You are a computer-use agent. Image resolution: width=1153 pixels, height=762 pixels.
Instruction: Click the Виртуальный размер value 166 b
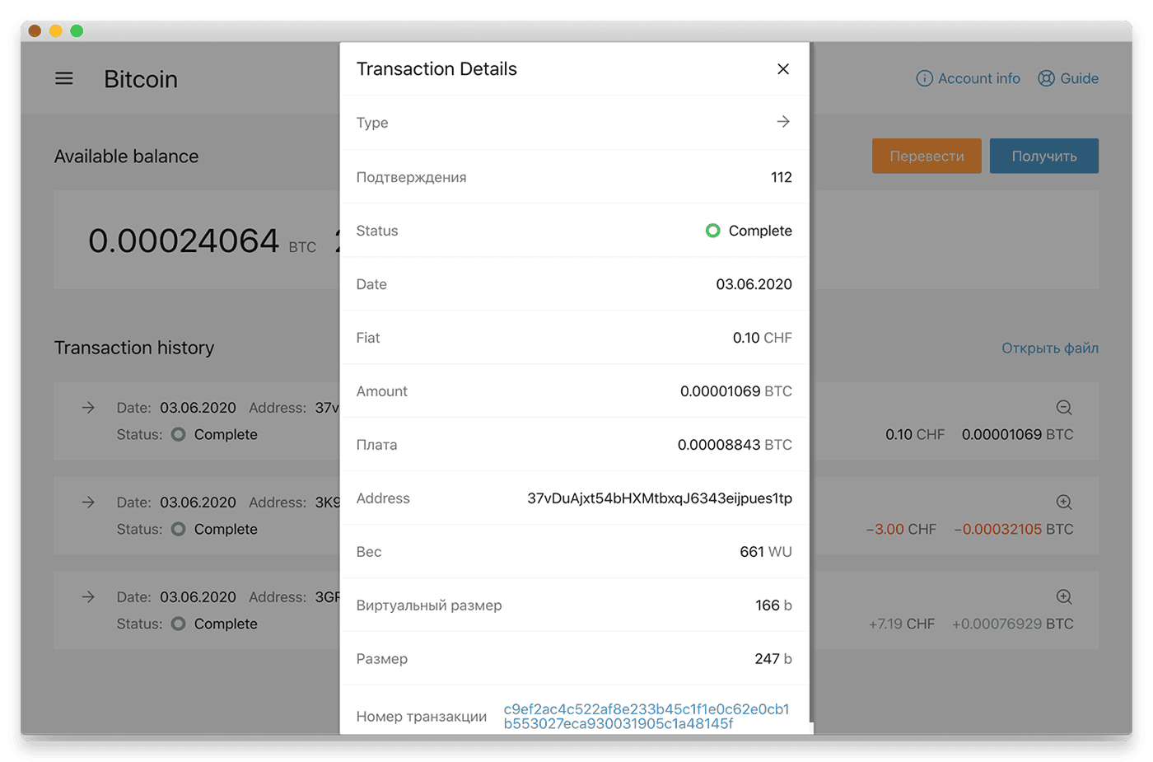pyautogui.click(x=773, y=605)
